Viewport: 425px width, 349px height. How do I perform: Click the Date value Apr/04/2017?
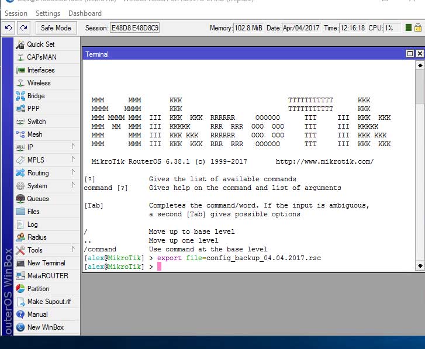(301, 28)
